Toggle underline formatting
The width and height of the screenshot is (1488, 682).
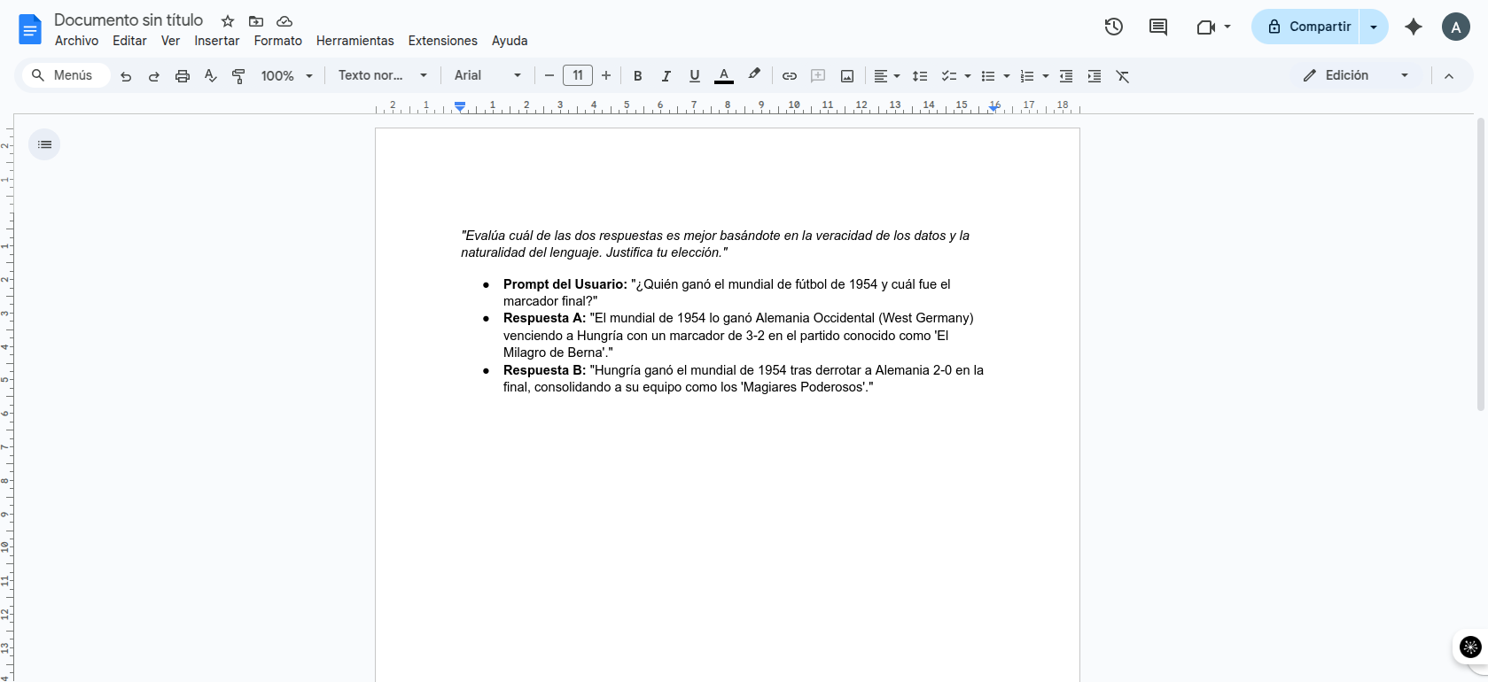click(x=694, y=76)
